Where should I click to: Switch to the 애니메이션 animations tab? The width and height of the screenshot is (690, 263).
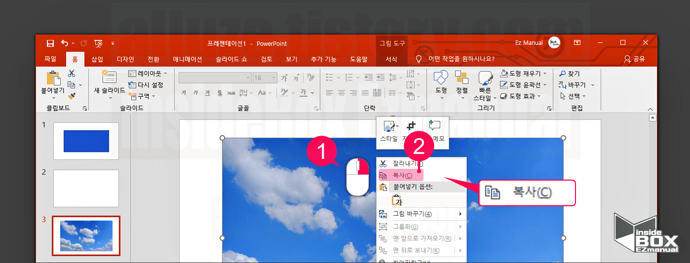click(187, 59)
